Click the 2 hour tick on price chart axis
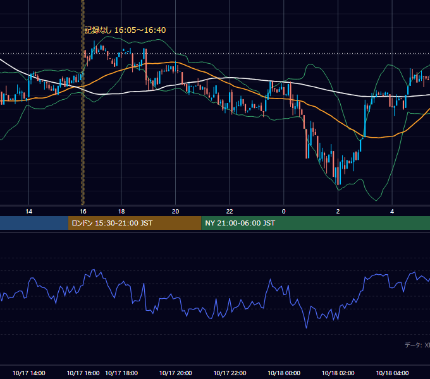 tap(338, 212)
